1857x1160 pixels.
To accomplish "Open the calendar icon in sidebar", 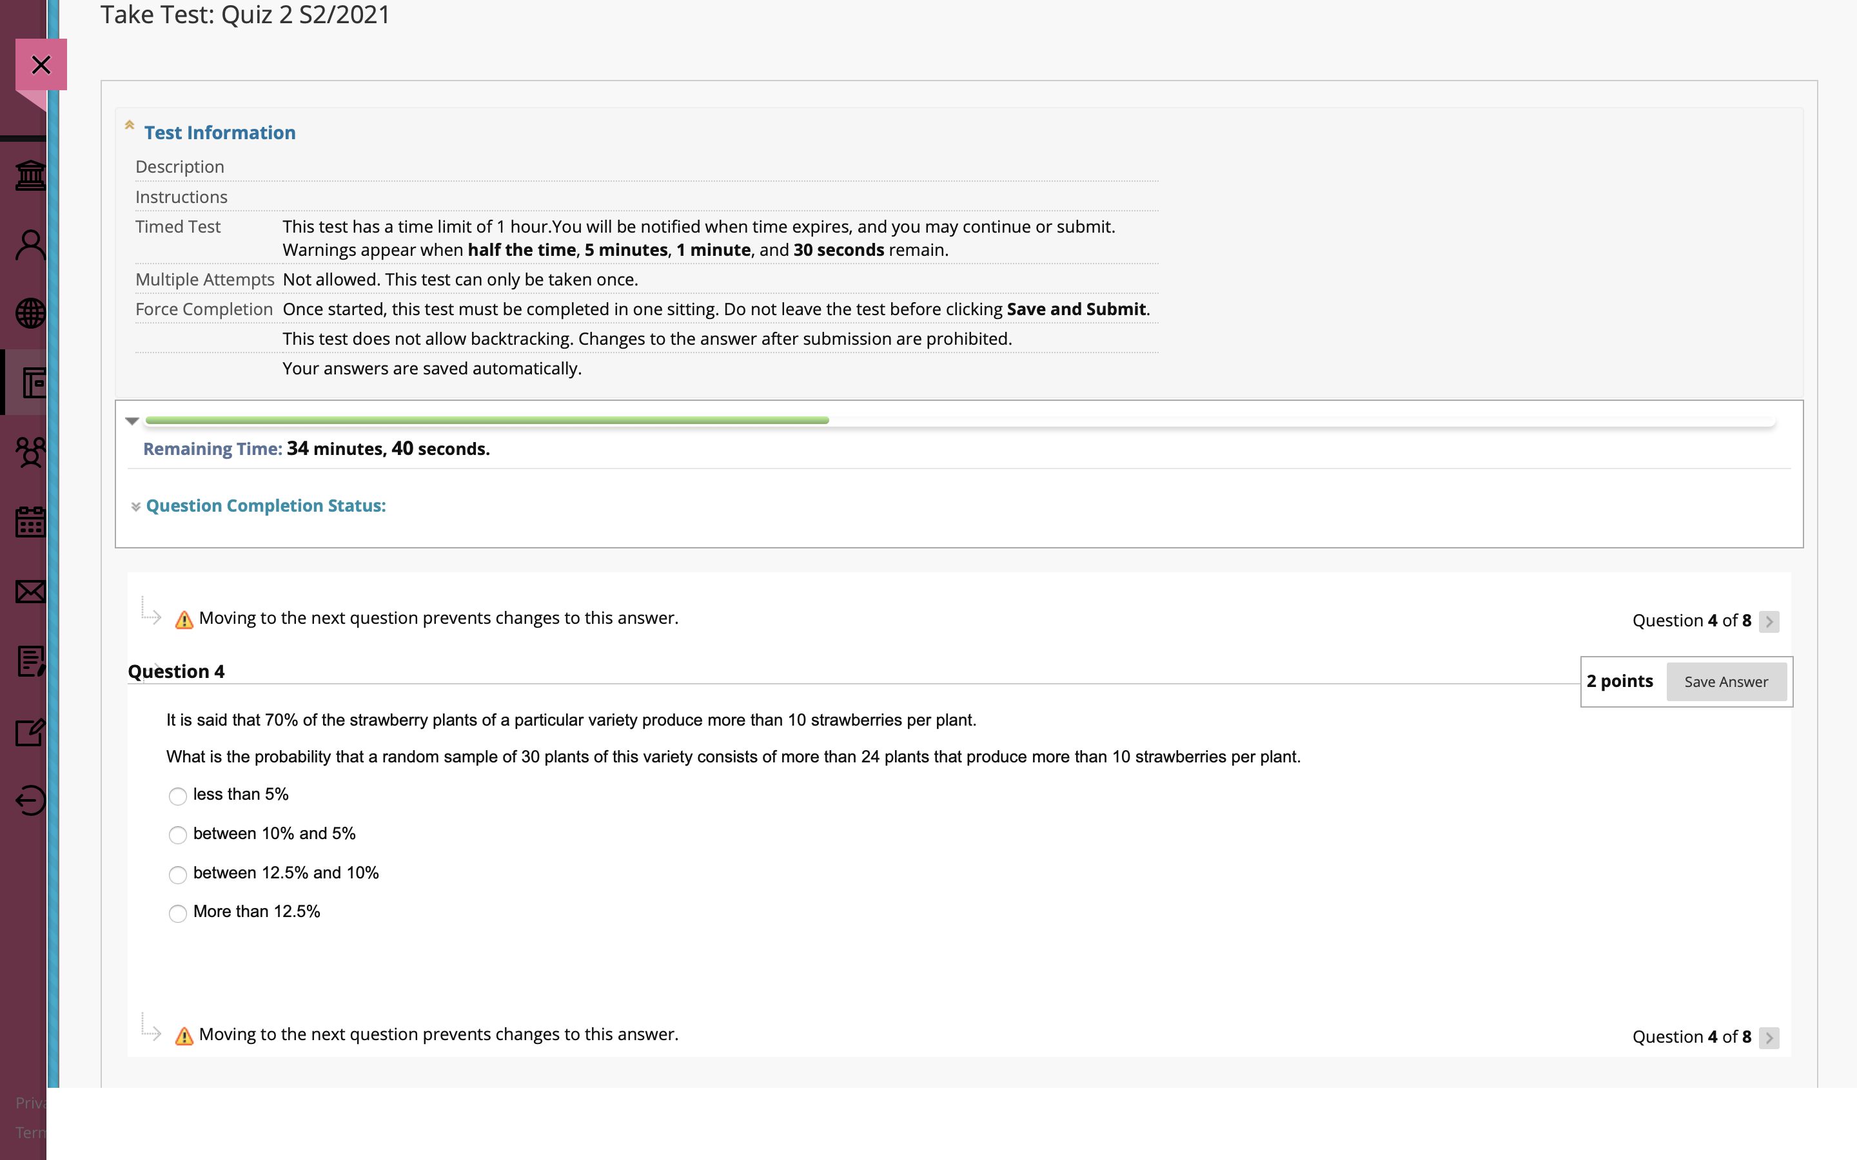I will (31, 522).
